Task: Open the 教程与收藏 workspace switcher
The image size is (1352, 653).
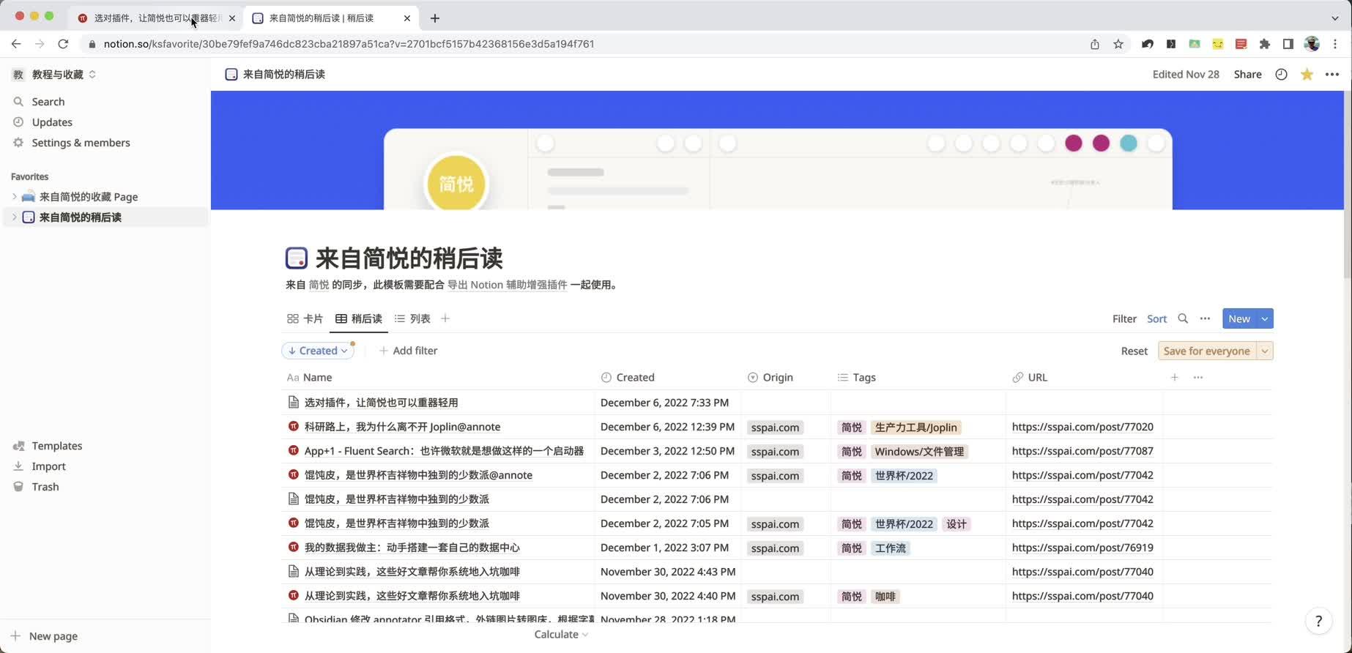Action: [55, 74]
